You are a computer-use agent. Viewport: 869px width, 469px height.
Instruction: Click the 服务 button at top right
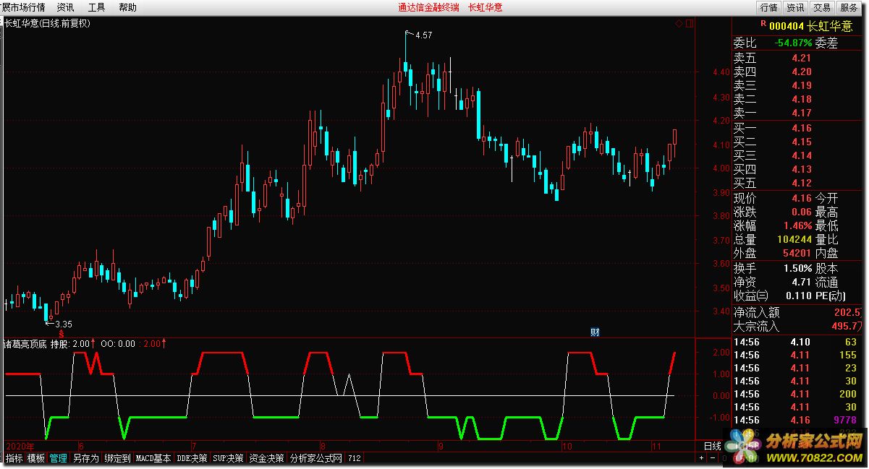849,7
